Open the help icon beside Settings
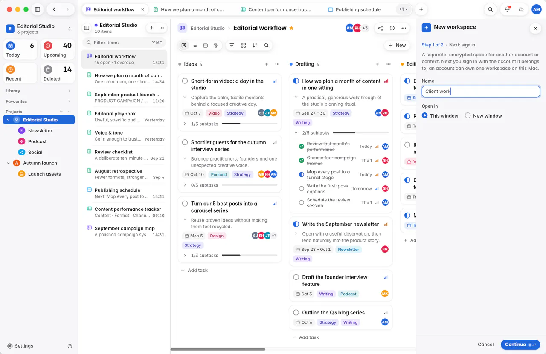The width and height of the screenshot is (546, 354). coord(70,346)
